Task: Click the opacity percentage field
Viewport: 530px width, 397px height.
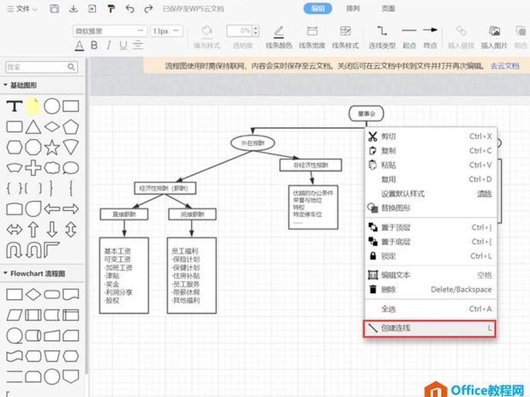Action: tap(239, 31)
